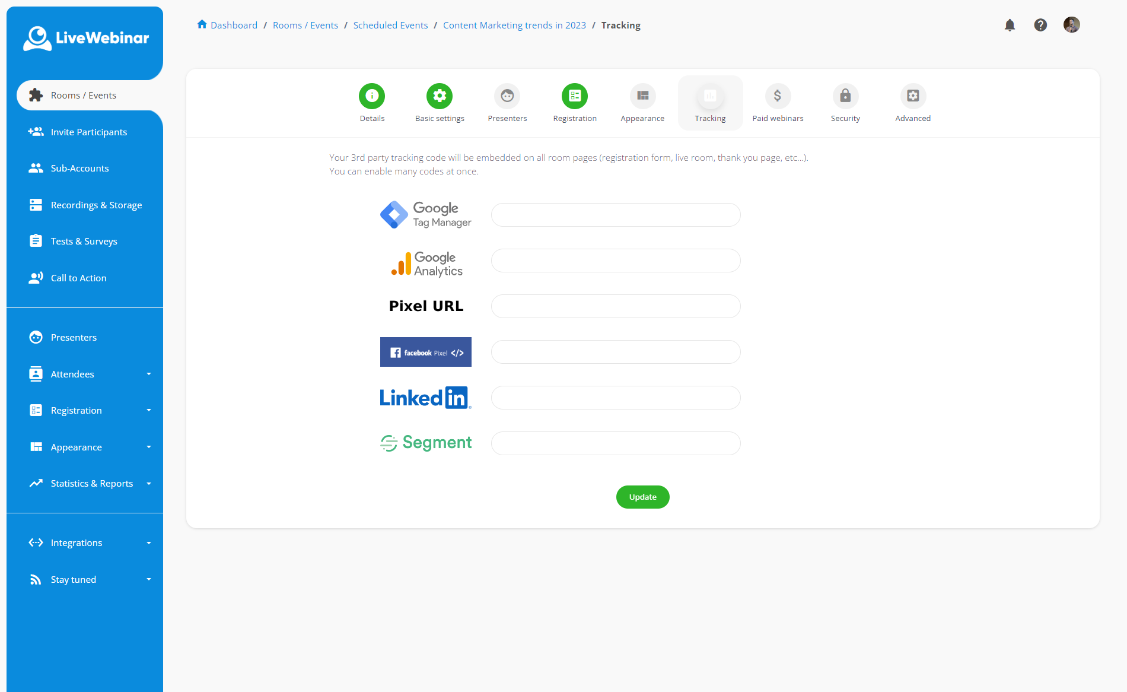Open the Paid webinars dollar icon

pos(778,96)
